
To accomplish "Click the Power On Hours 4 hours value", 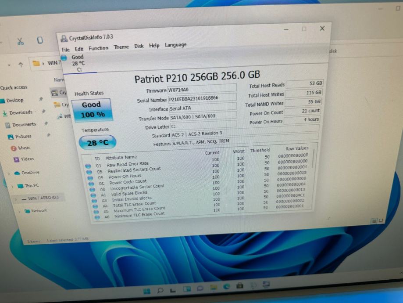I will 301,120.
